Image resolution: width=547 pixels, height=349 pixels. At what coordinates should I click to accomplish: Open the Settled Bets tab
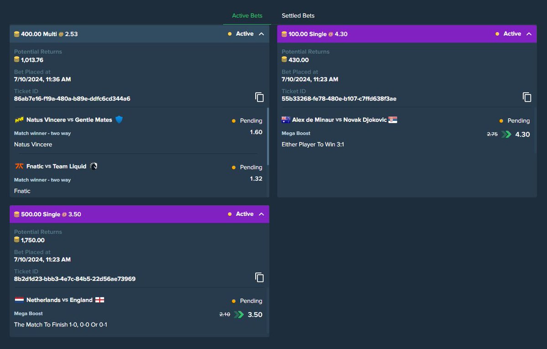(x=298, y=16)
